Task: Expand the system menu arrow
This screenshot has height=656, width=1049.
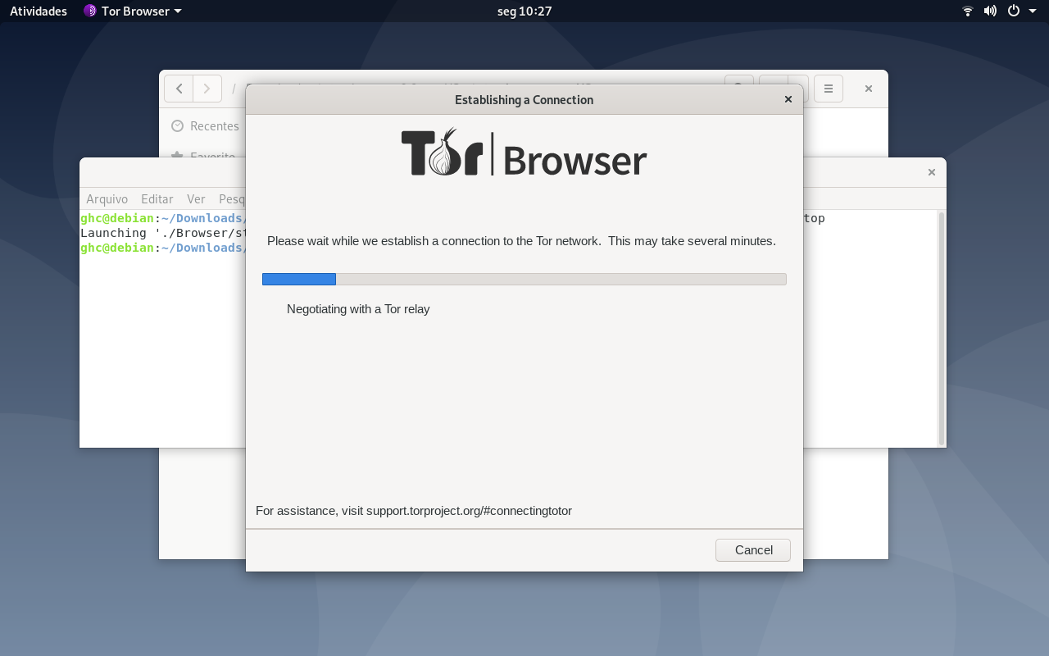Action: (1031, 11)
